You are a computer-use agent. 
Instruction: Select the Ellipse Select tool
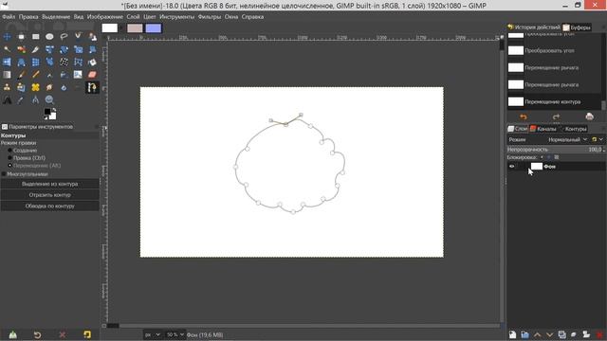click(x=49, y=37)
